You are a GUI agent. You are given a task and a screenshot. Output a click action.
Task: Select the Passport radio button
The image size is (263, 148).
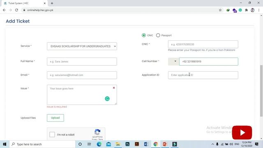click(x=158, y=35)
